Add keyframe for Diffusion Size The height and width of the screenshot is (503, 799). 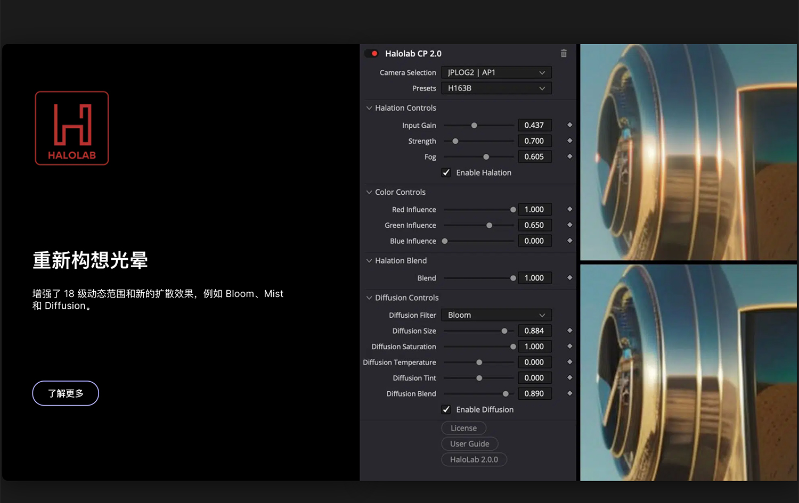click(x=569, y=331)
